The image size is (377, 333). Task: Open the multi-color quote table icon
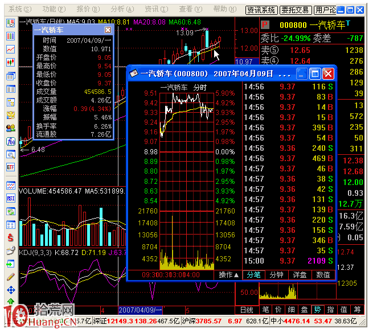click(11, 36)
